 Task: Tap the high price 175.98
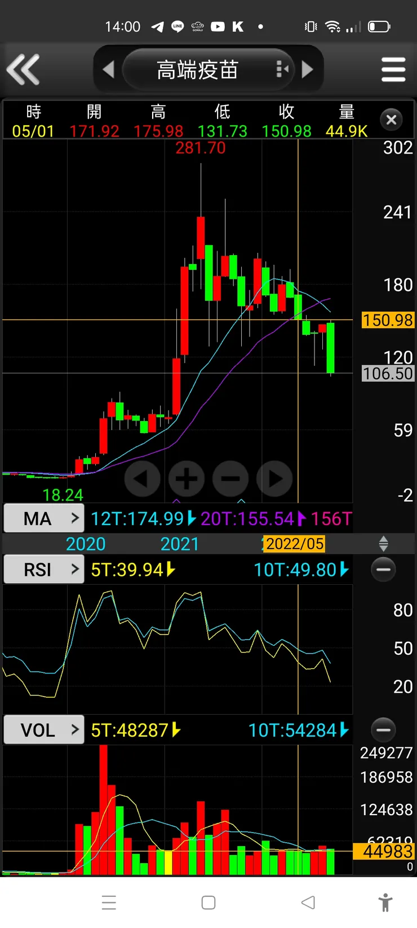[158, 131]
